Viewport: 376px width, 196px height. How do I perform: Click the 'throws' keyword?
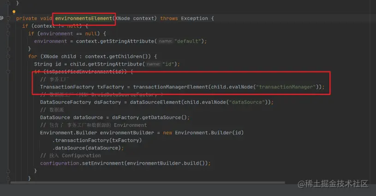169,18
